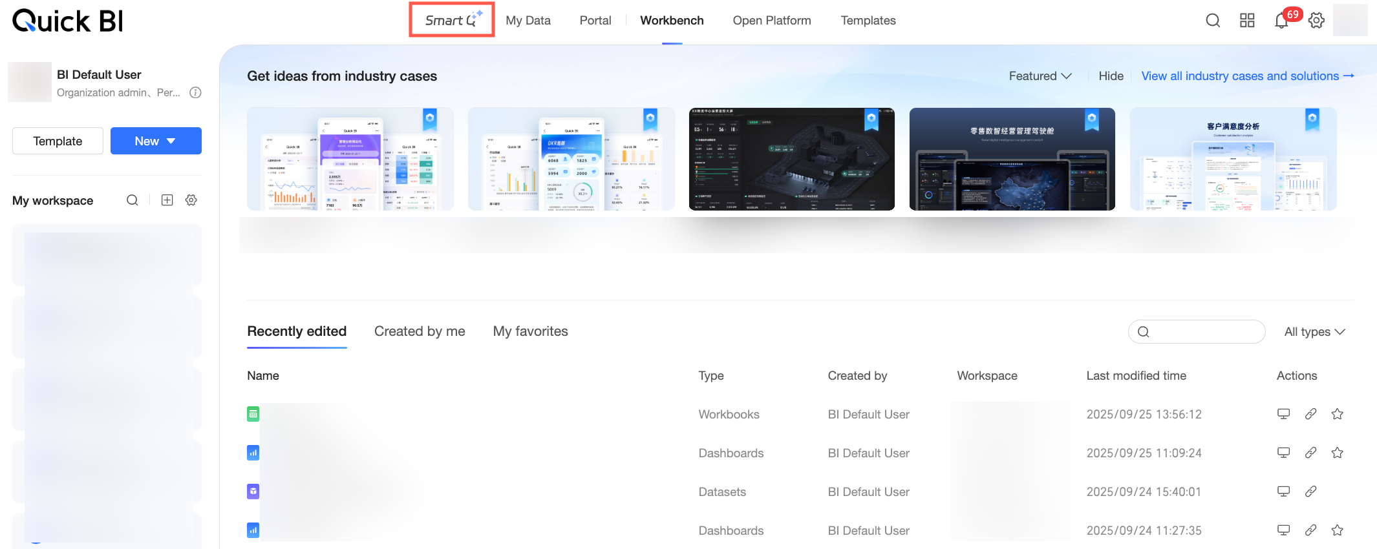This screenshot has width=1377, height=549.
Task: Open the app grid icon
Action: [1247, 21]
